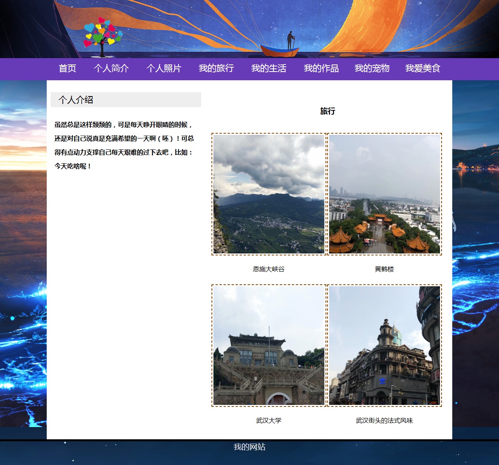The width and height of the screenshot is (499, 465).
Task: Go to the 个人简介 page
Action: coord(111,68)
